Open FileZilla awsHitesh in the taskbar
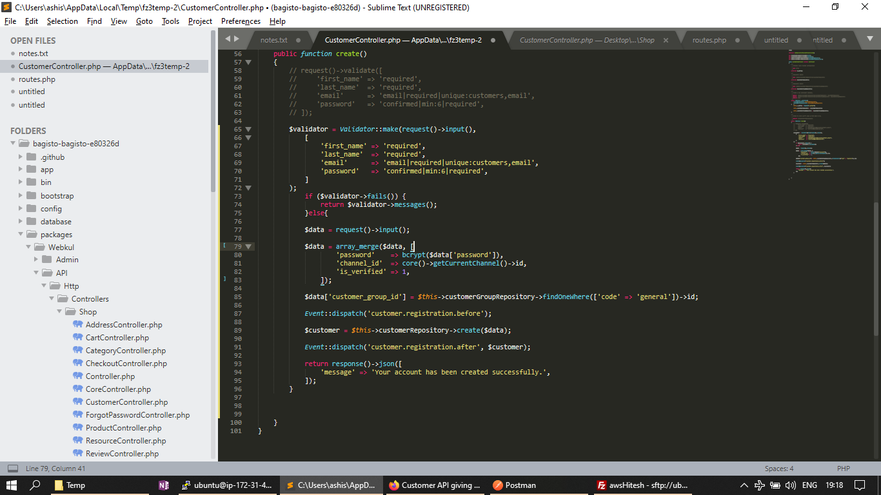Viewport: 881px width, 495px height. (642, 485)
